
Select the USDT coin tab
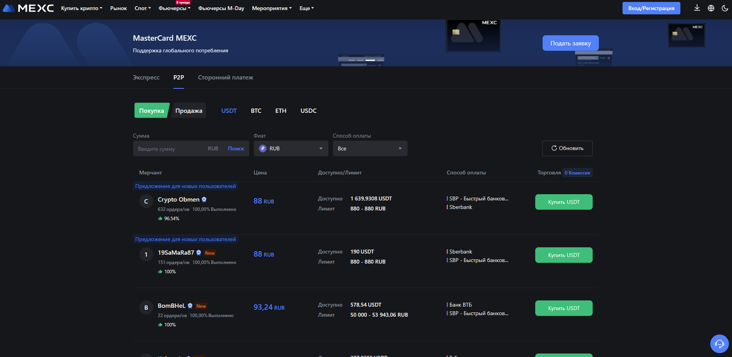point(229,111)
